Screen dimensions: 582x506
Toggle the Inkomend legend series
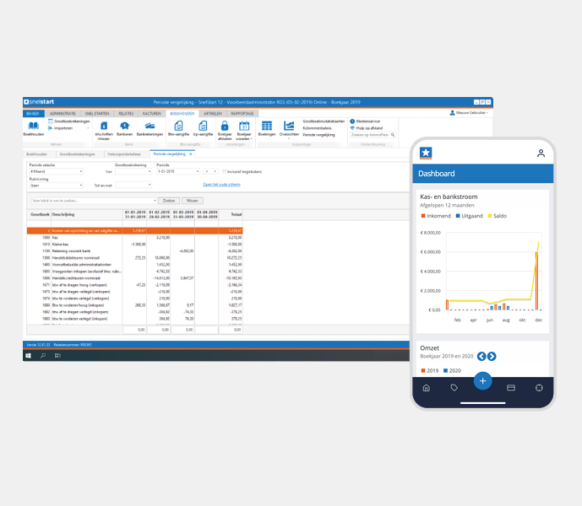436,216
